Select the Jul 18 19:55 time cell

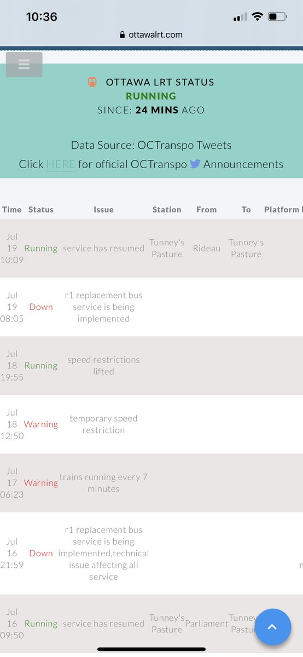pos(12,365)
